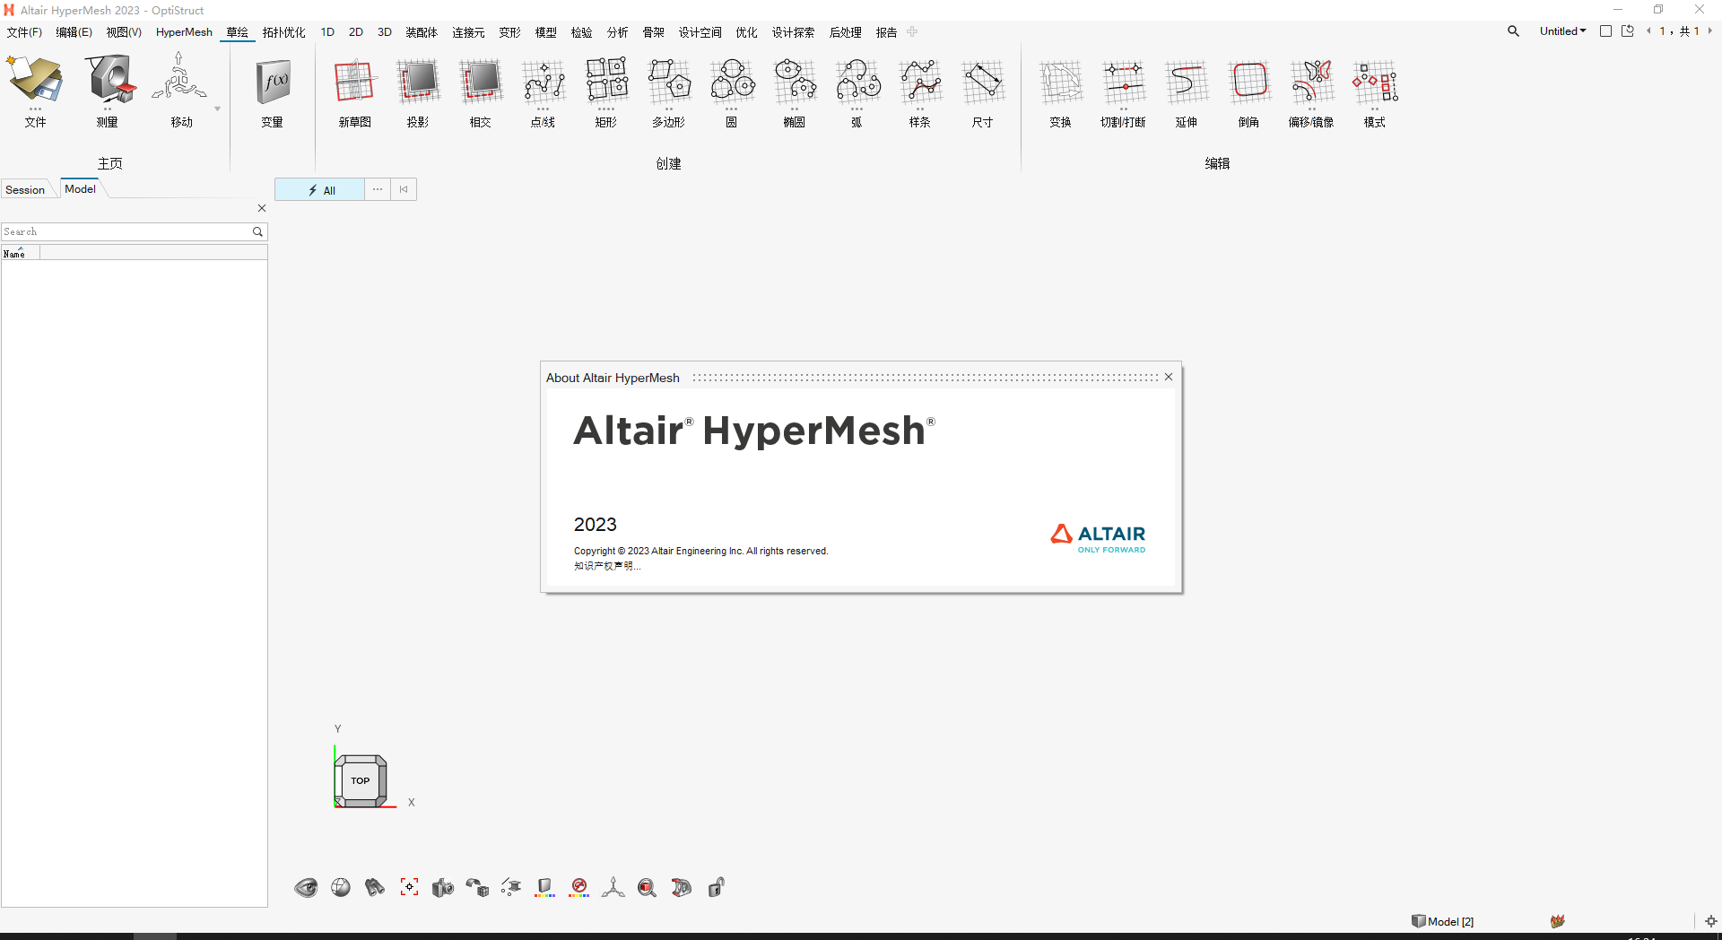Switch to the Session tab

(x=24, y=189)
